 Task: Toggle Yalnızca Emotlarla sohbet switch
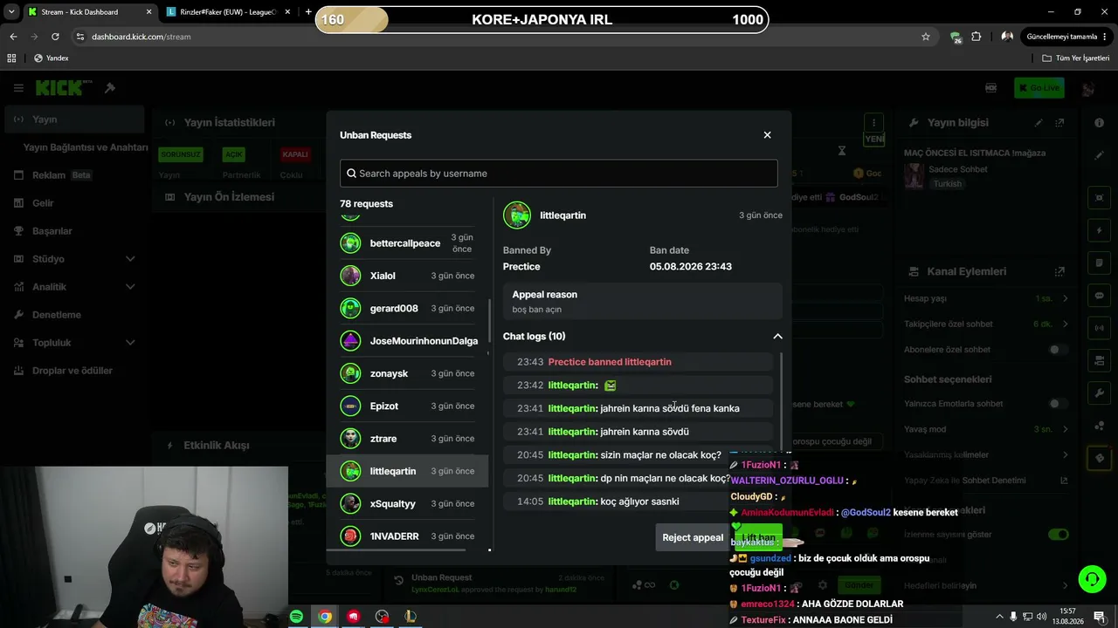pyautogui.click(x=1058, y=404)
